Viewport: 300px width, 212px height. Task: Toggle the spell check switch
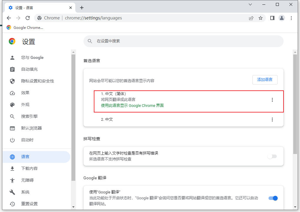(x=272, y=156)
